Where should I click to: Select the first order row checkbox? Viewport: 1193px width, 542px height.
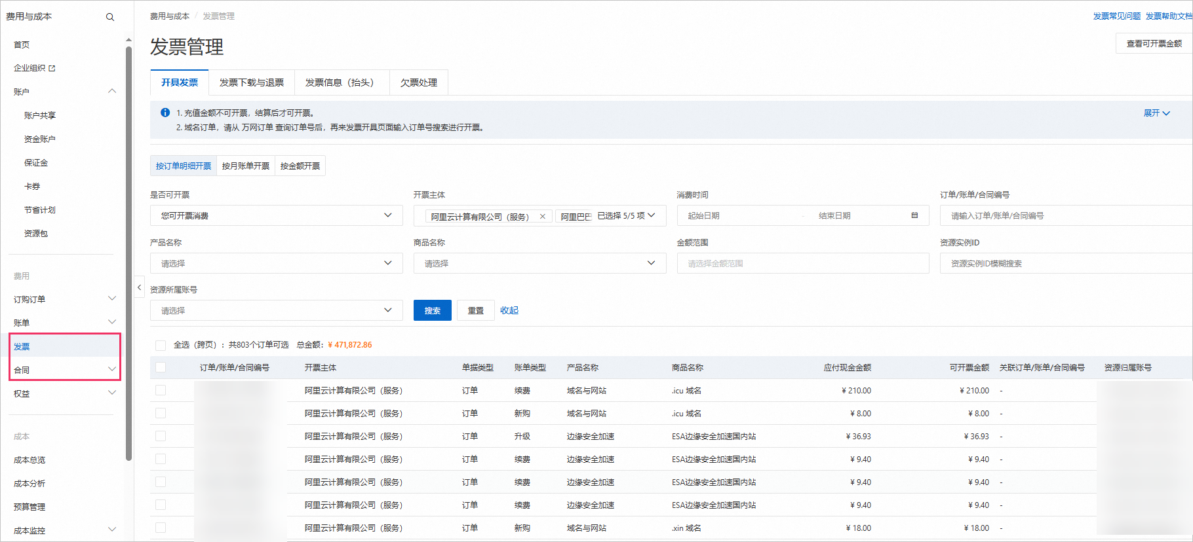(161, 390)
